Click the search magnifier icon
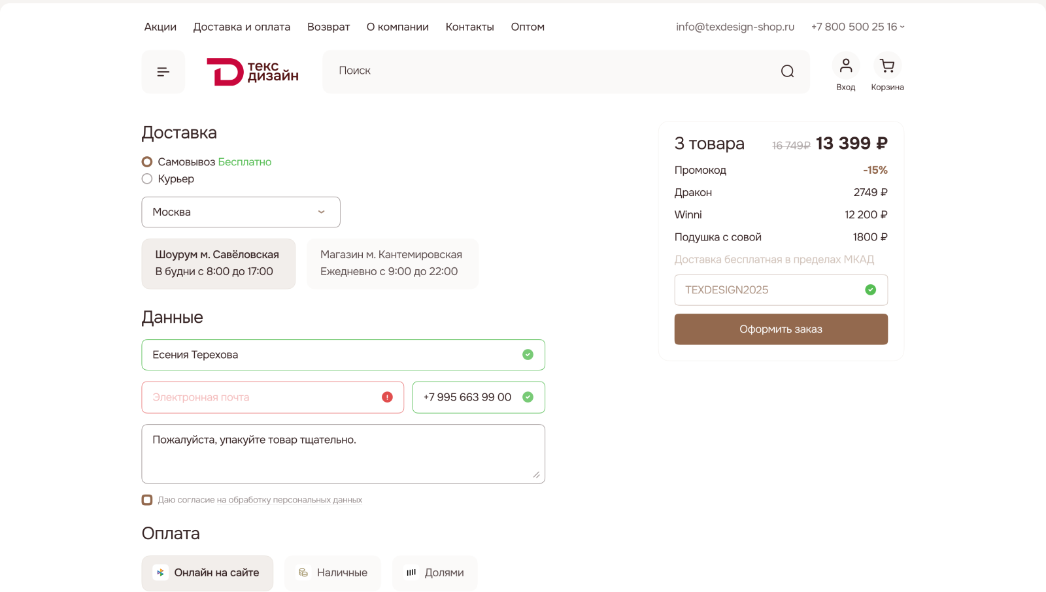 787,71
